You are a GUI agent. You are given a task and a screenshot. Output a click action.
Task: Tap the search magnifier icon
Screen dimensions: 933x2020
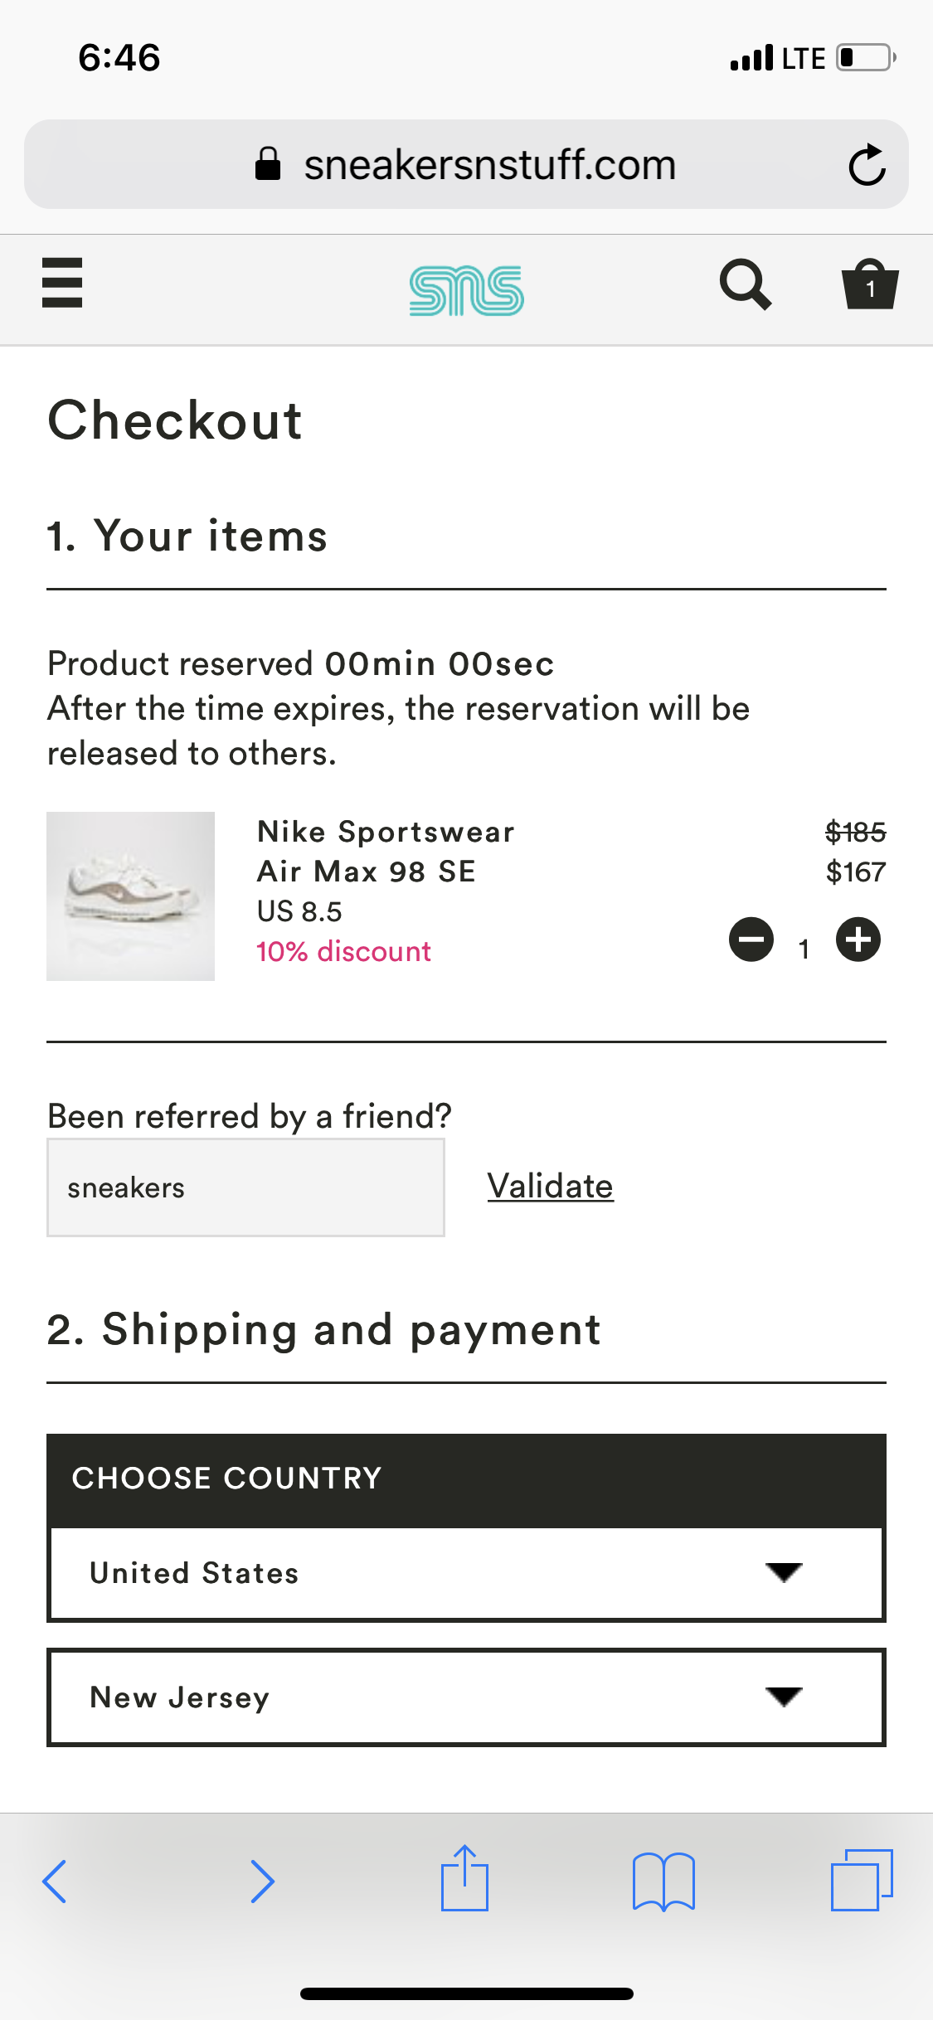pos(745,284)
